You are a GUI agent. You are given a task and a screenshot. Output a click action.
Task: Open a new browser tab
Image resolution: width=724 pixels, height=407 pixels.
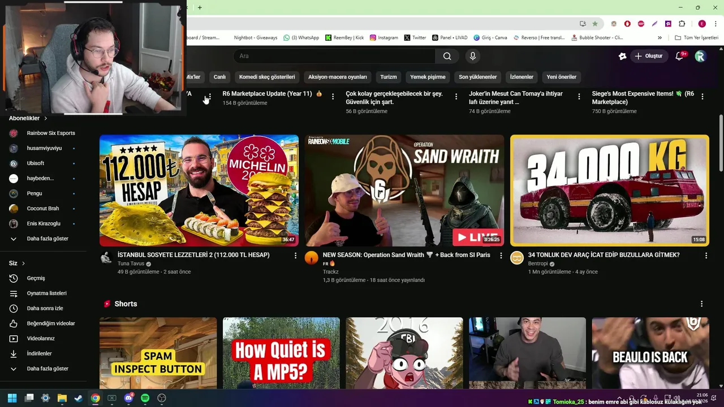200,7
